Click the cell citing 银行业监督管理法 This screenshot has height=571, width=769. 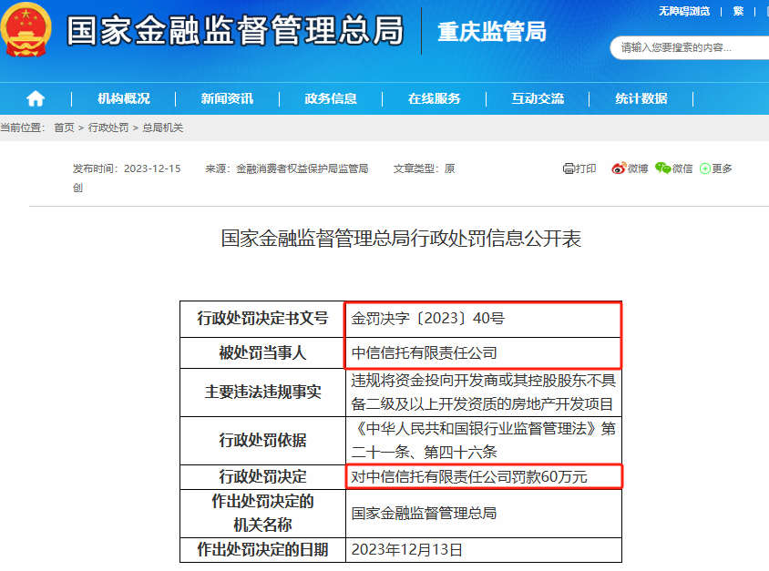[x=483, y=440]
